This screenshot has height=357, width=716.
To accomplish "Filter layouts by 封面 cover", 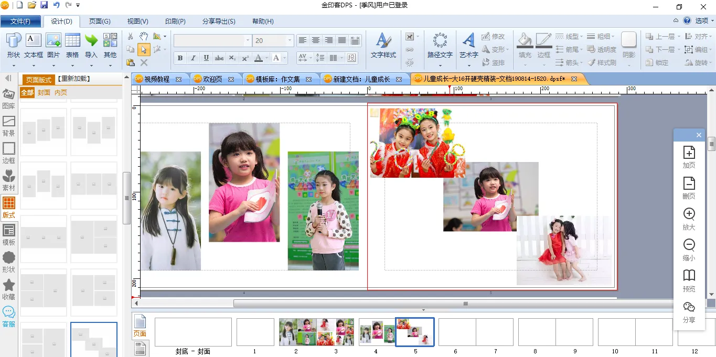I will pos(44,93).
